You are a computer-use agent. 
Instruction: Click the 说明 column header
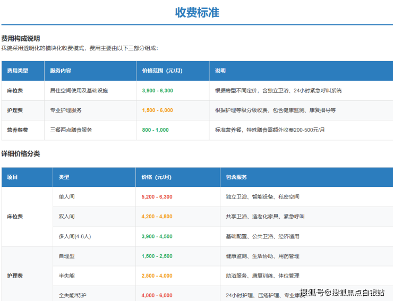pos(220,71)
